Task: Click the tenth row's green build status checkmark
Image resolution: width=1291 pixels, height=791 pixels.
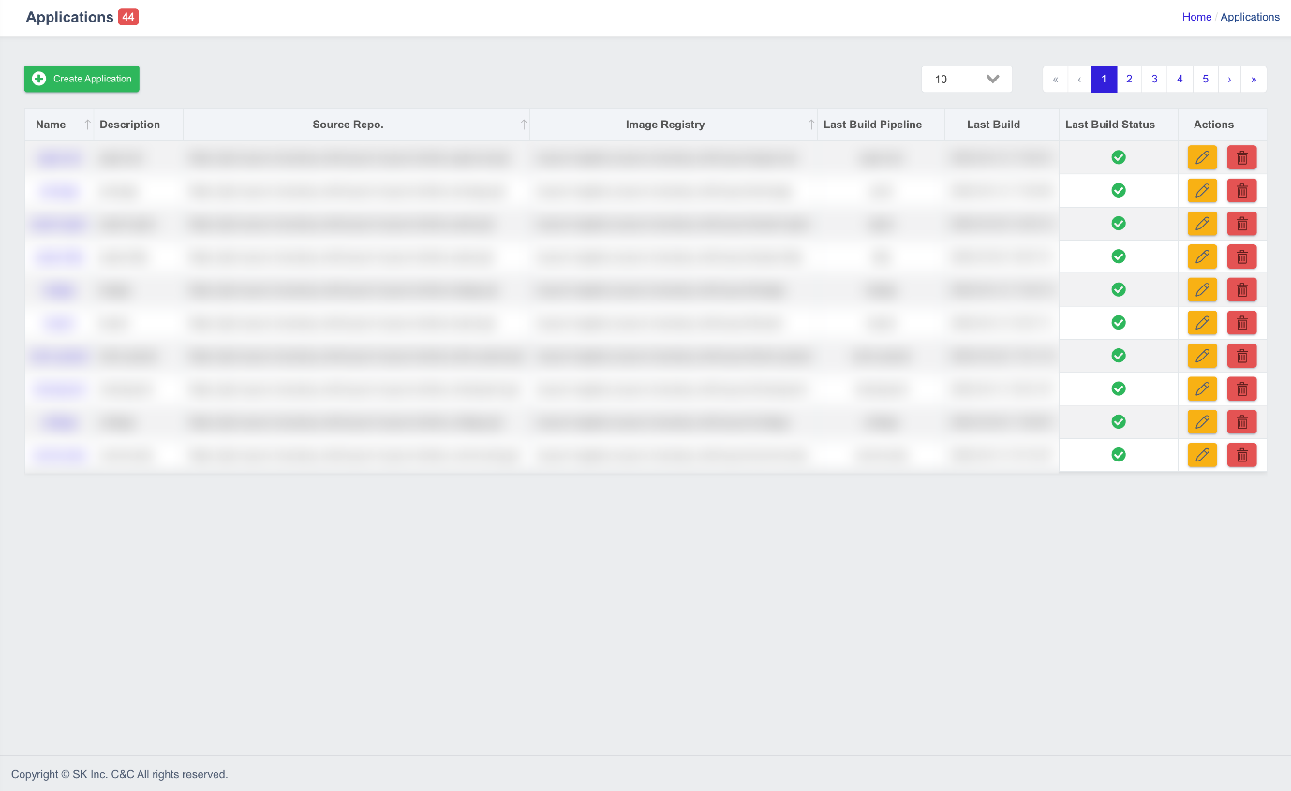Action: coord(1119,454)
